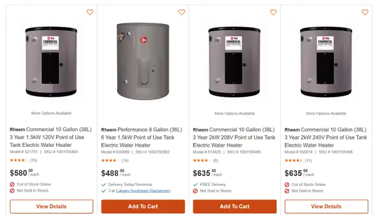This screenshot has width=373, height=215.
Task: View details of the 240V heater
Action: (x=326, y=206)
